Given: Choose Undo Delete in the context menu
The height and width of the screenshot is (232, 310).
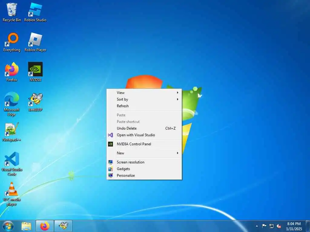Looking at the screenshot, I should tap(144, 128).
